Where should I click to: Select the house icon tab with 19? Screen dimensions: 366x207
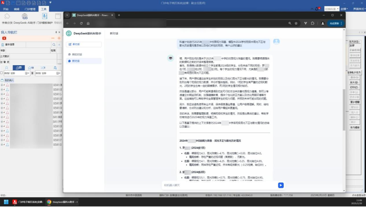point(30,68)
